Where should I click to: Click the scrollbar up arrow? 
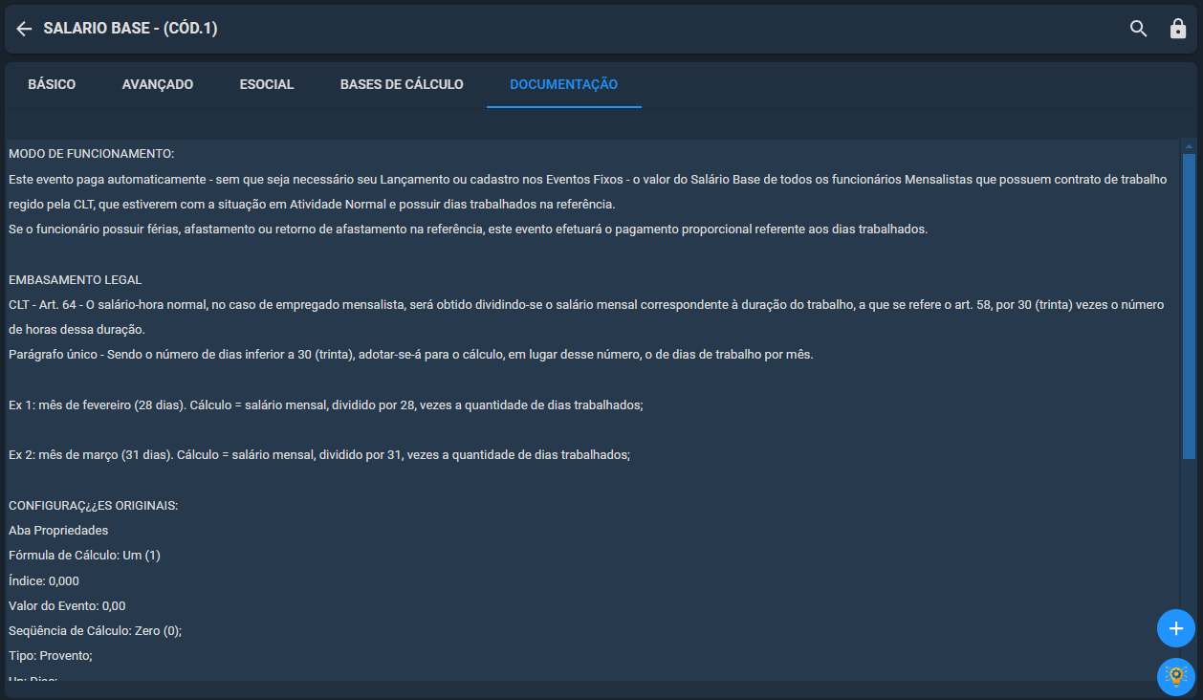(1189, 146)
